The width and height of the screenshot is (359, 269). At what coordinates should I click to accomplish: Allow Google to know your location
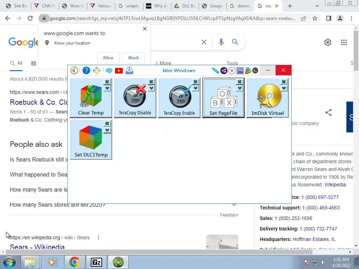click(x=108, y=58)
